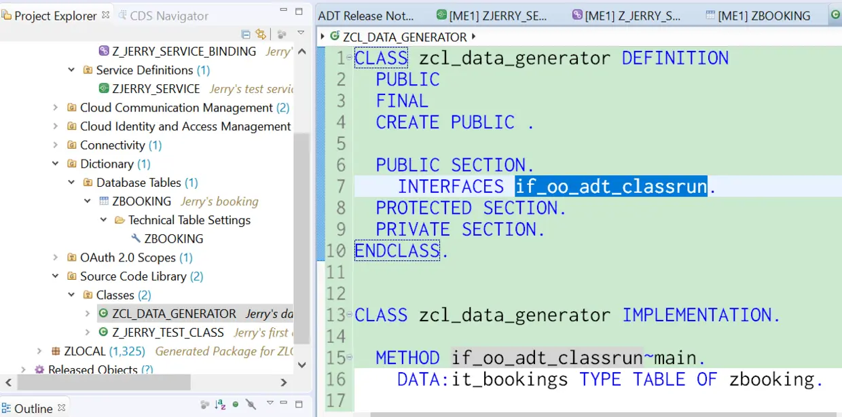Collapse the ZBOOKING table node
Viewport: 842px width, 417px height.
(x=88, y=201)
